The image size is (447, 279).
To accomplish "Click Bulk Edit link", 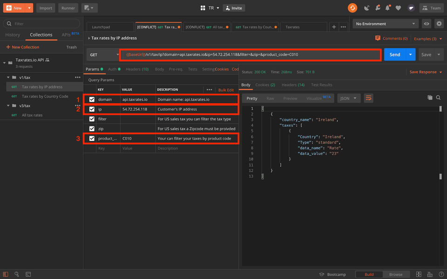I will (226, 90).
